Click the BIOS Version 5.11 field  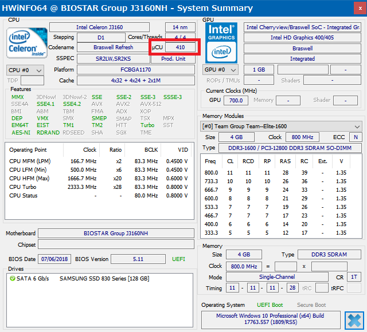(x=138, y=259)
